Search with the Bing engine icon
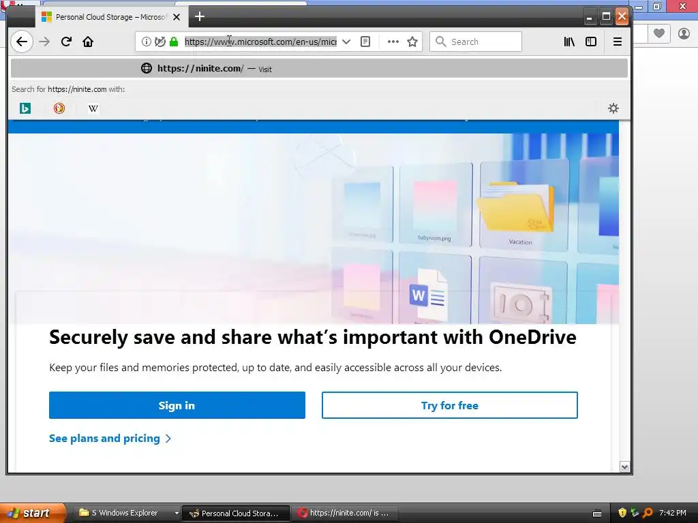This screenshot has height=523, width=698. (25, 108)
